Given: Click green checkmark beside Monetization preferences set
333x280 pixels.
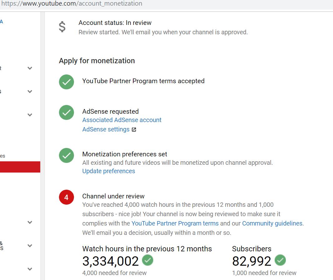Looking at the screenshot, I should (66, 155).
